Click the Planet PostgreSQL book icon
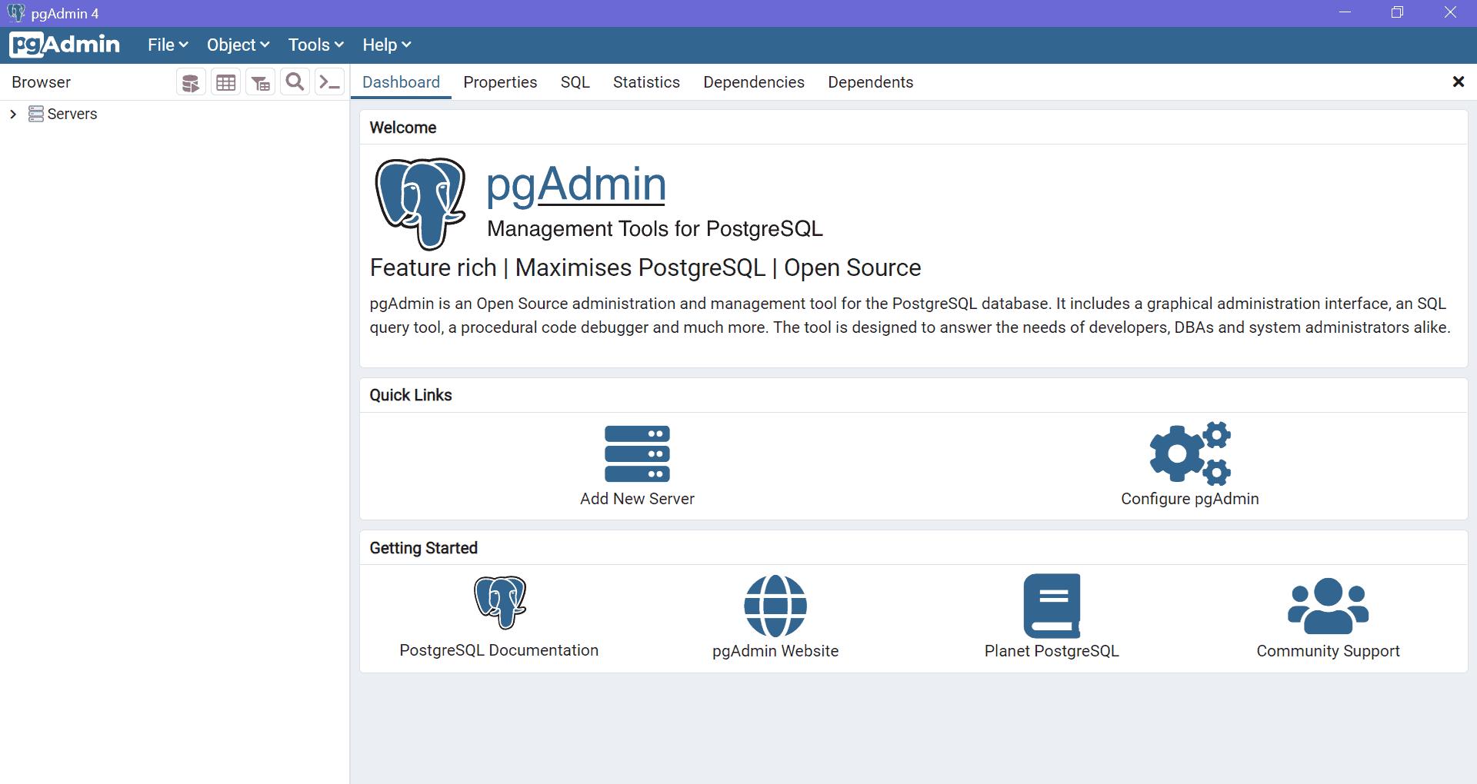This screenshot has height=784, width=1477. (1051, 606)
